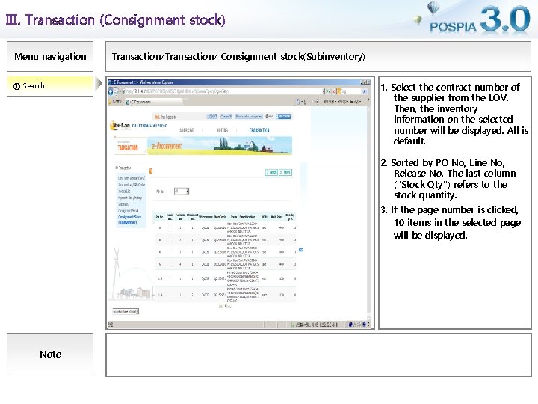
Task: Open Consignment Stock (Subinventory) side menu link
Action: [x=130, y=220]
